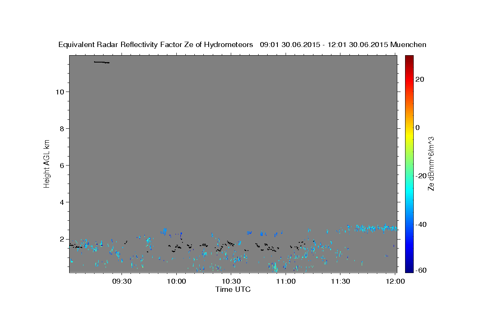Click the colorbar label 20
The height and width of the screenshot is (327, 491).
tap(419, 79)
